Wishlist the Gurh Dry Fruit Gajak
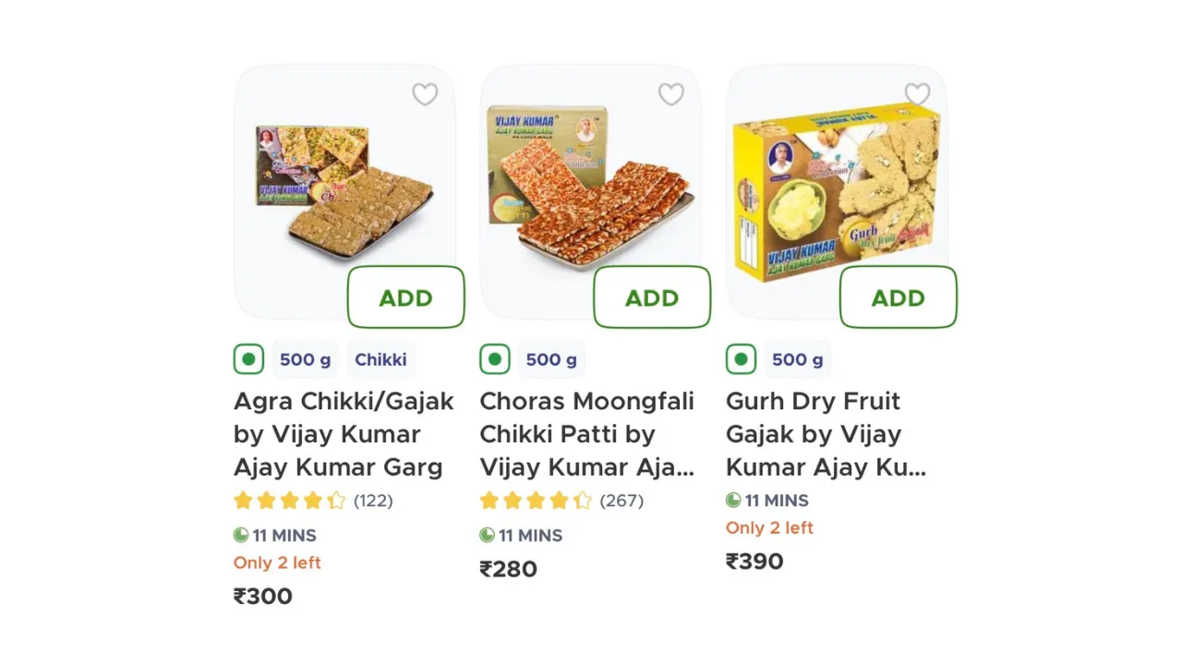1182x665 pixels. pyautogui.click(x=917, y=94)
